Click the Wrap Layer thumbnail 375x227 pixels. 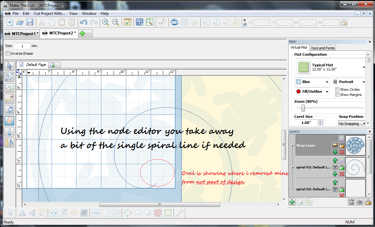click(x=355, y=145)
